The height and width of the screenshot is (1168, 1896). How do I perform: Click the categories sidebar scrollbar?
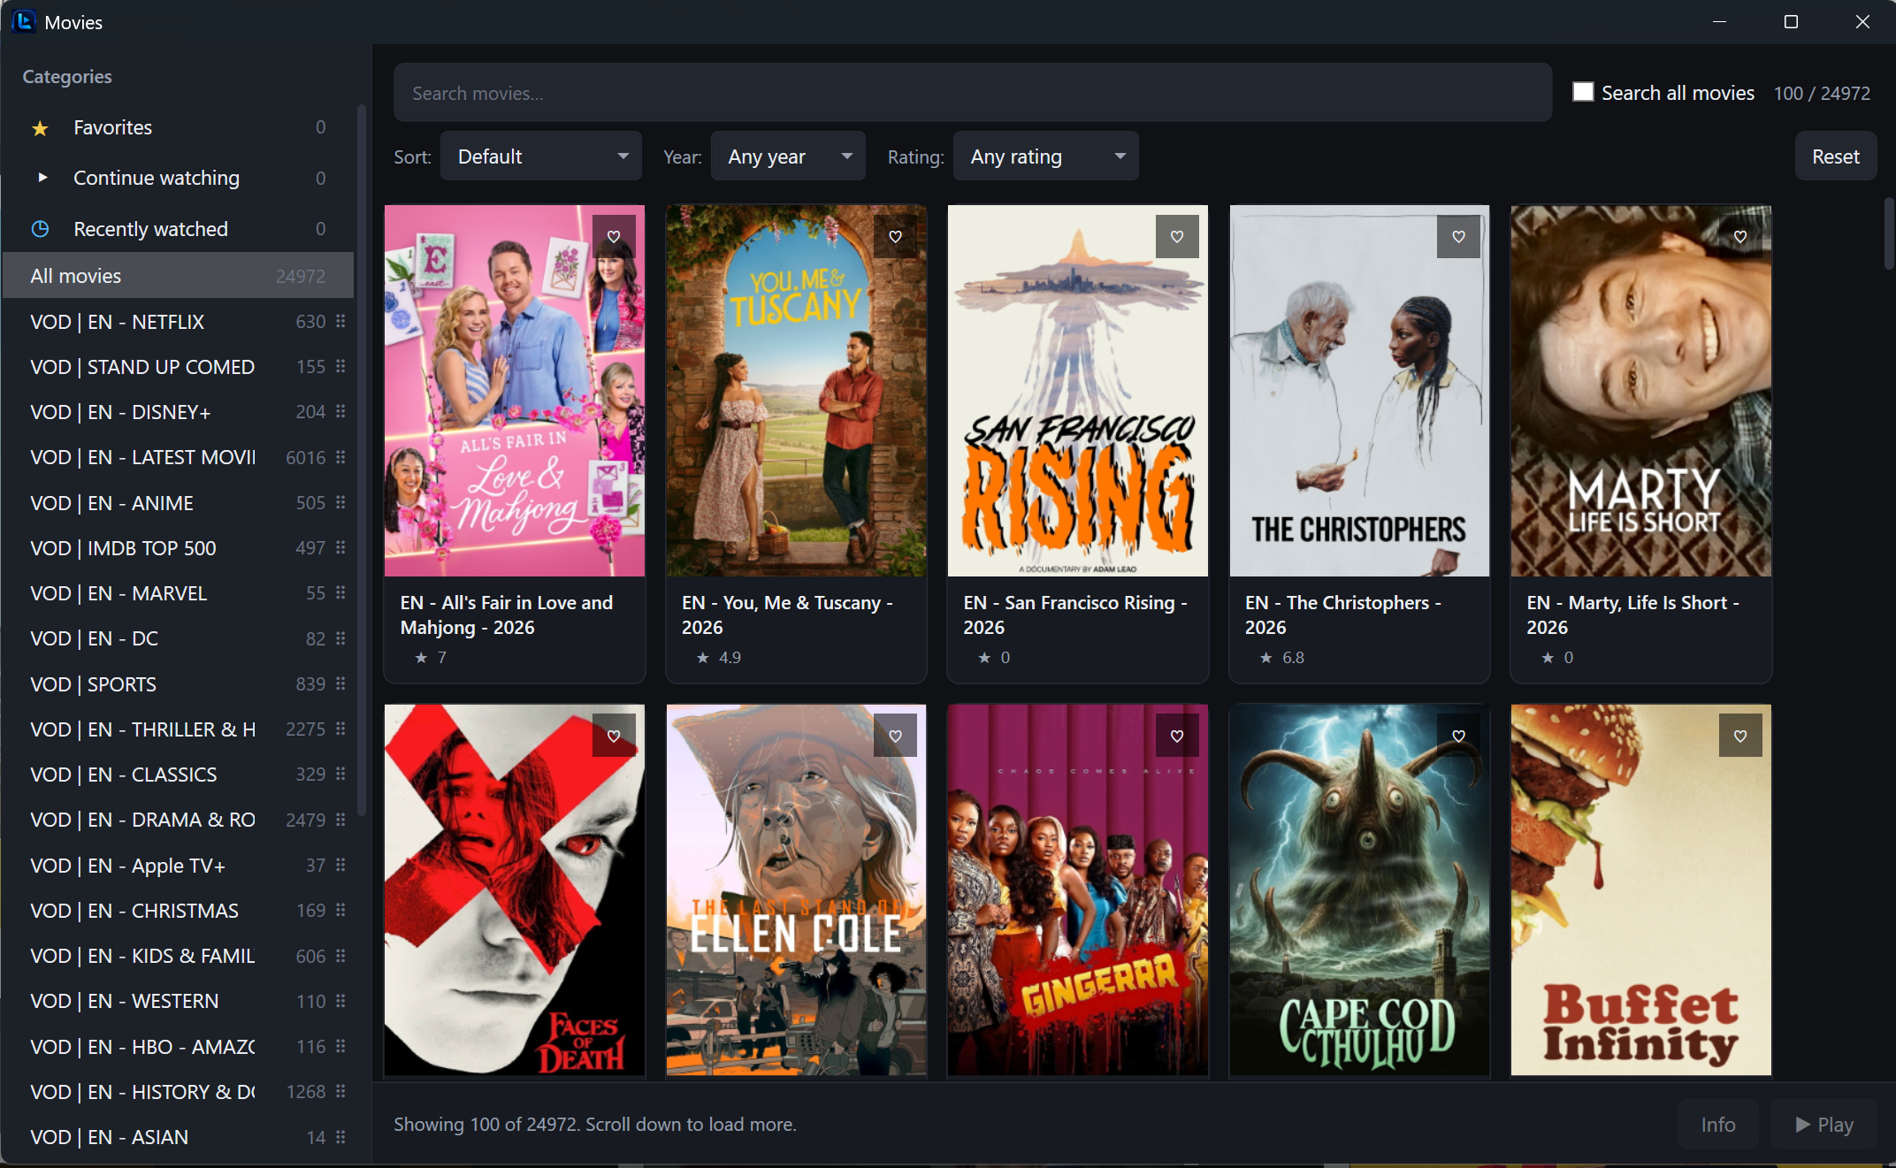coord(361,460)
